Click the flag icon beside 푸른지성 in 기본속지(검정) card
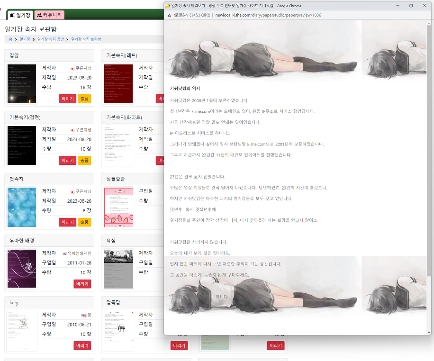 [x=72, y=130]
